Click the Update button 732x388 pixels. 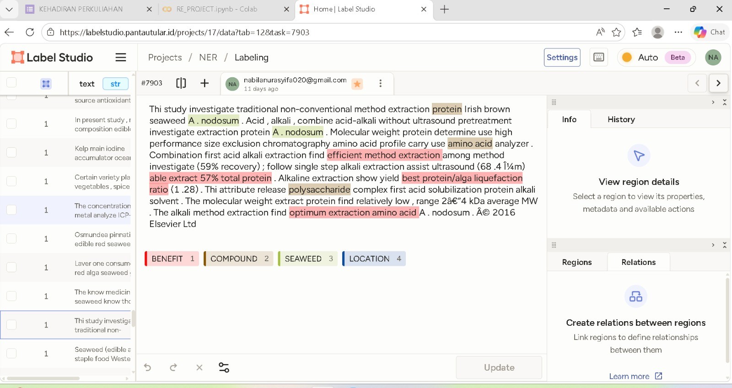tap(499, 367)
